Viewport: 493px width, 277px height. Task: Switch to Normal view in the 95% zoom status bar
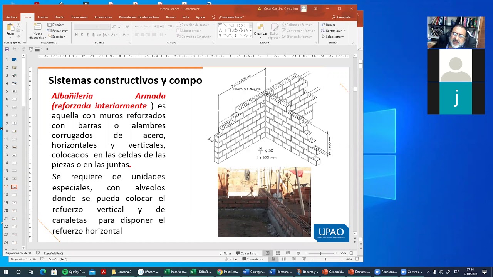[x=268, y=253]
